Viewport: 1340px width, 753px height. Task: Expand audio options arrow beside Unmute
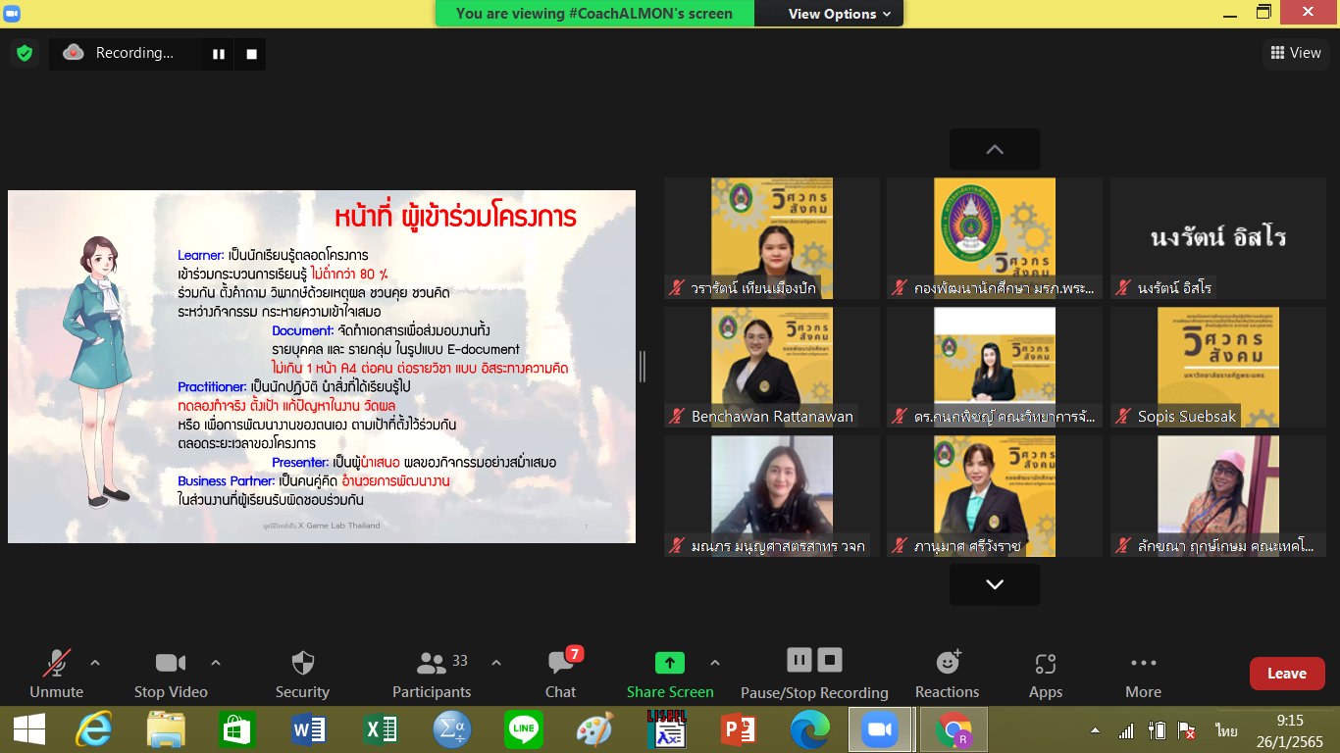(95, 663)
